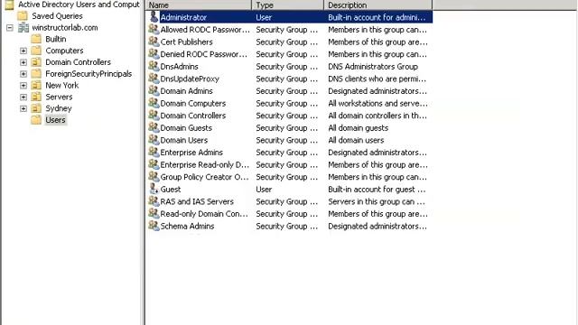
Task: Expand the Computers container
Action: tap(23, 51)
